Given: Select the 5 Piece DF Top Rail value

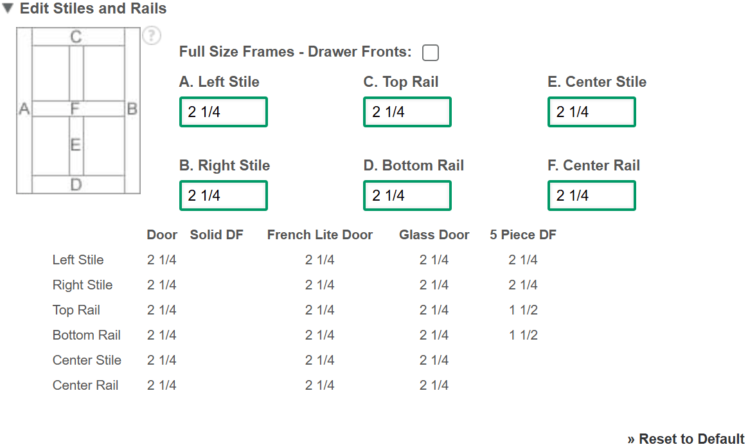Looking at the screenshot, I should coord(523,310).
